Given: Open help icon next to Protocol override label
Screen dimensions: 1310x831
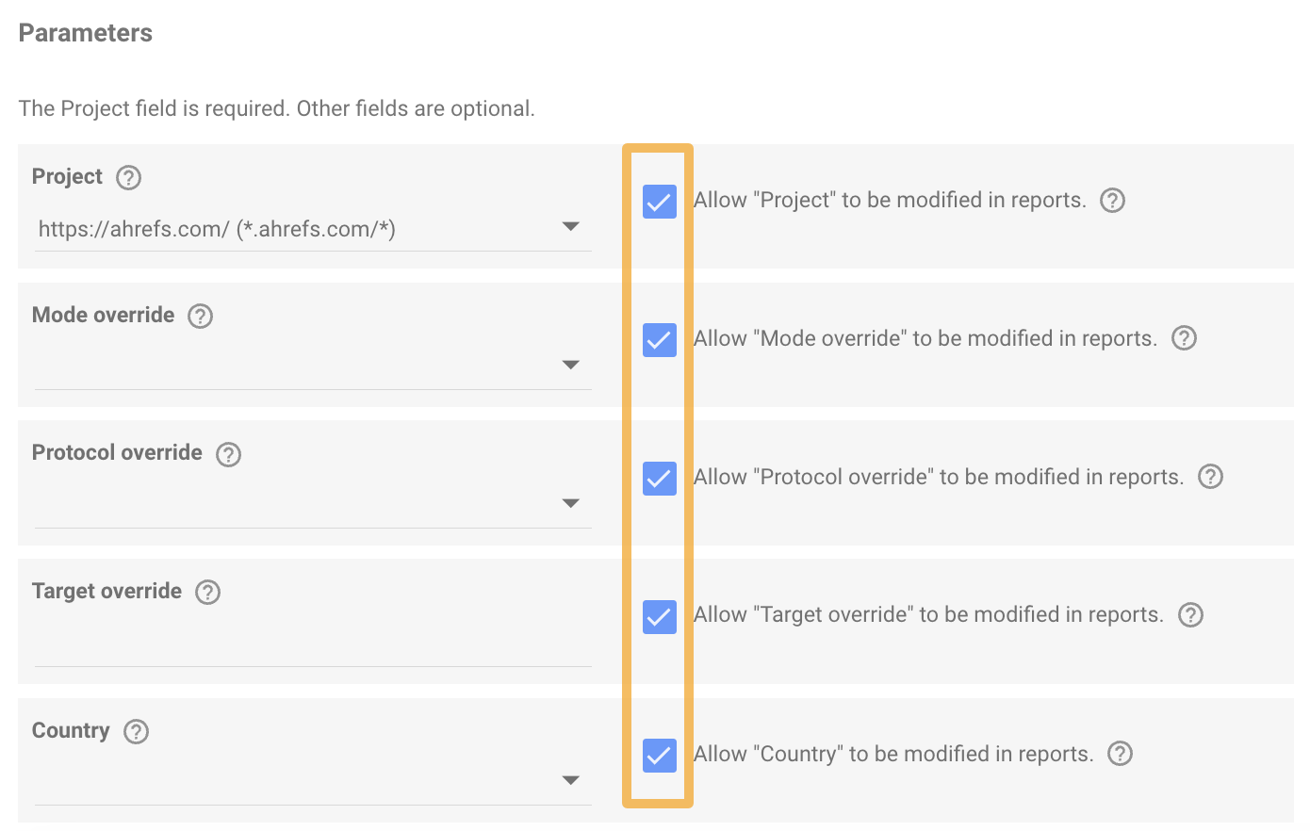Looking at the screenshot, I should 228,454.
